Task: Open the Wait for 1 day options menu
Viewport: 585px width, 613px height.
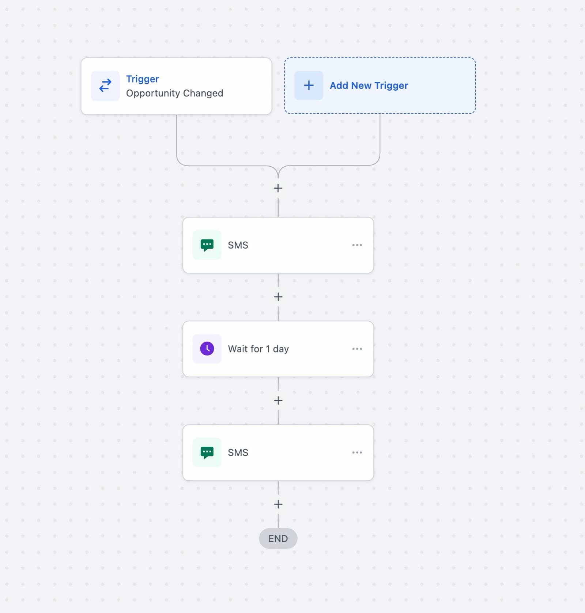Action: [357, 349]
